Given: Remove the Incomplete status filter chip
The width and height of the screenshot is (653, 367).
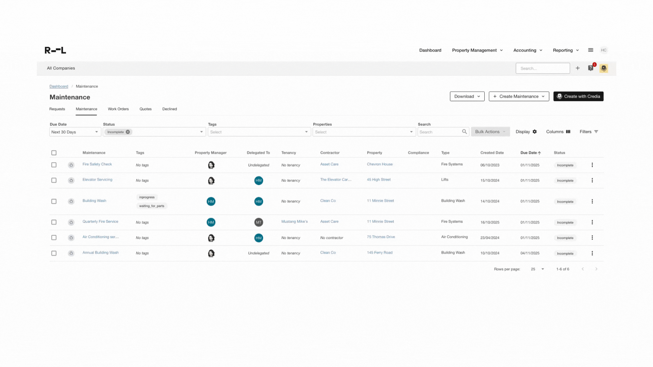Looking at the screenshot, I should click(128, 132).
